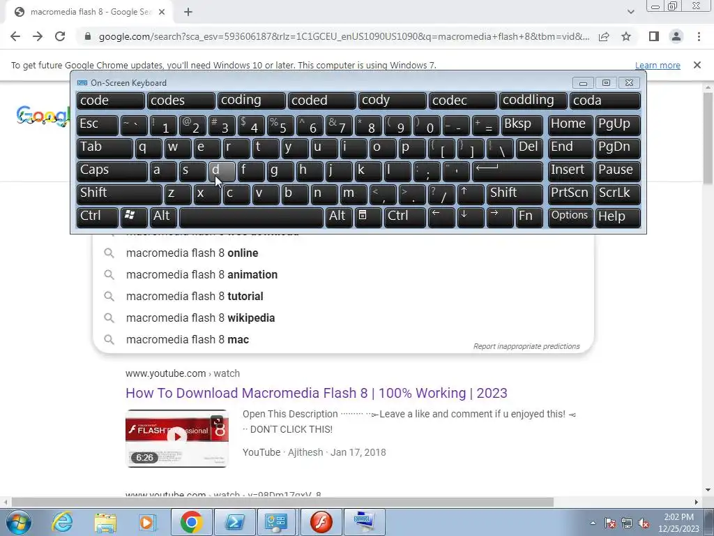
Task: Choose suggestion 'macromedia flash 8 mac'
Action: coord(343,340)
